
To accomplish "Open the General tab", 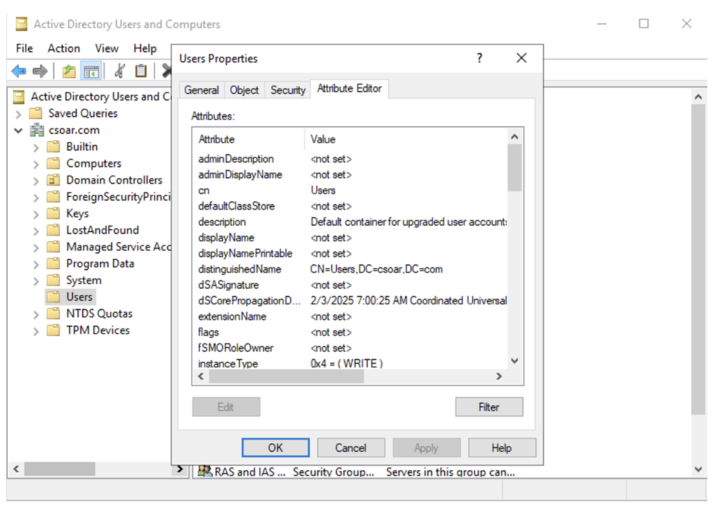I will pos(201,90).
